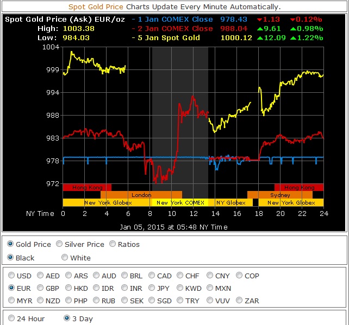The image size is (349, 325).
Task: Click the London market session bar
Action: click(141, 195)
